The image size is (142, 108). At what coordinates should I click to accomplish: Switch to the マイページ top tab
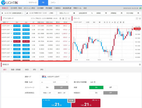[32, 3]
